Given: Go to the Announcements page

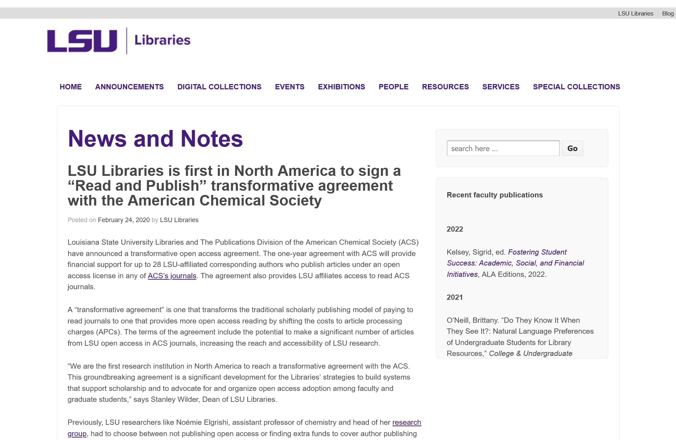Looking at the screenshot, I should [x=129, y=87].
